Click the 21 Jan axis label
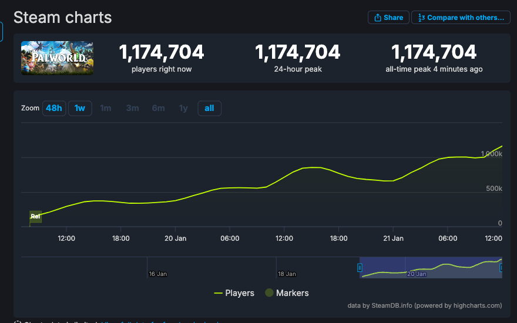Screen dimensions: 517x323 tap(393, 238)
